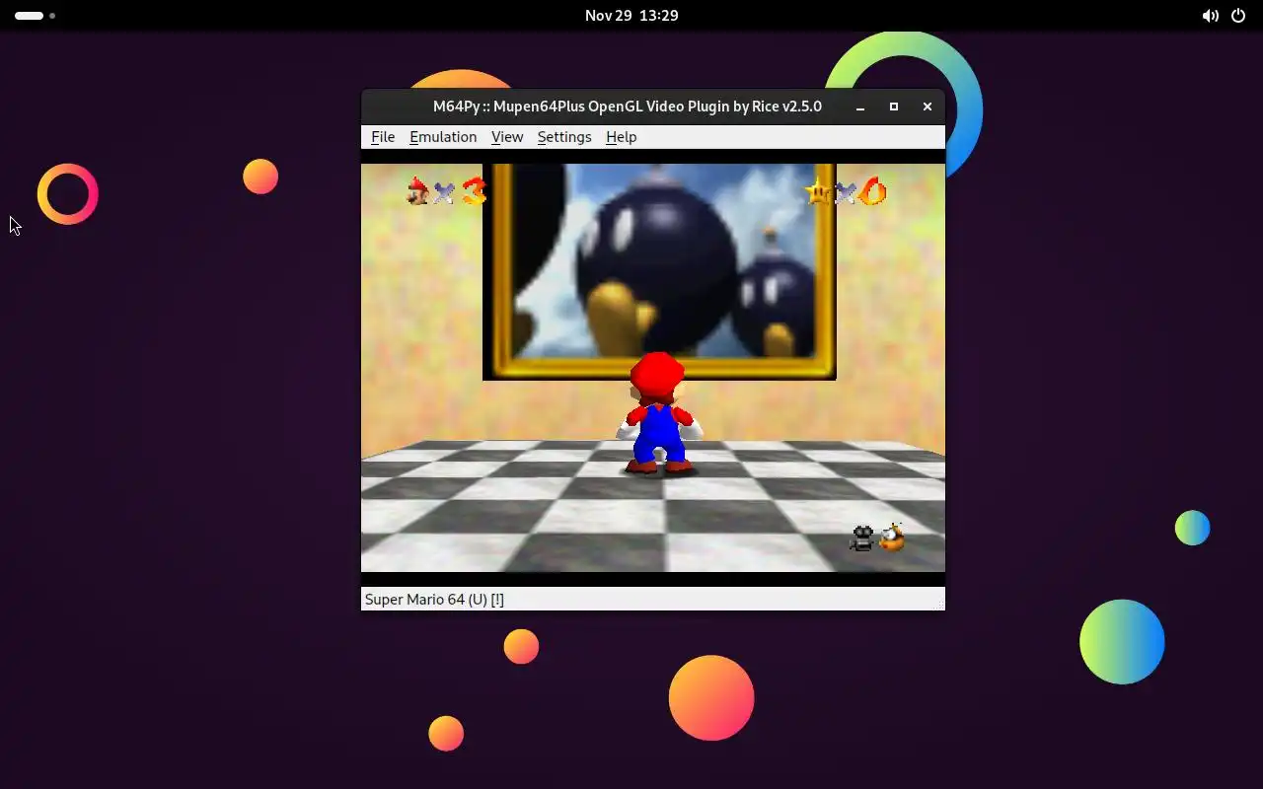The width and height of the screenshot is (1263, 789).
Task: Open the GNOME Activities overview
Action: 35,16
